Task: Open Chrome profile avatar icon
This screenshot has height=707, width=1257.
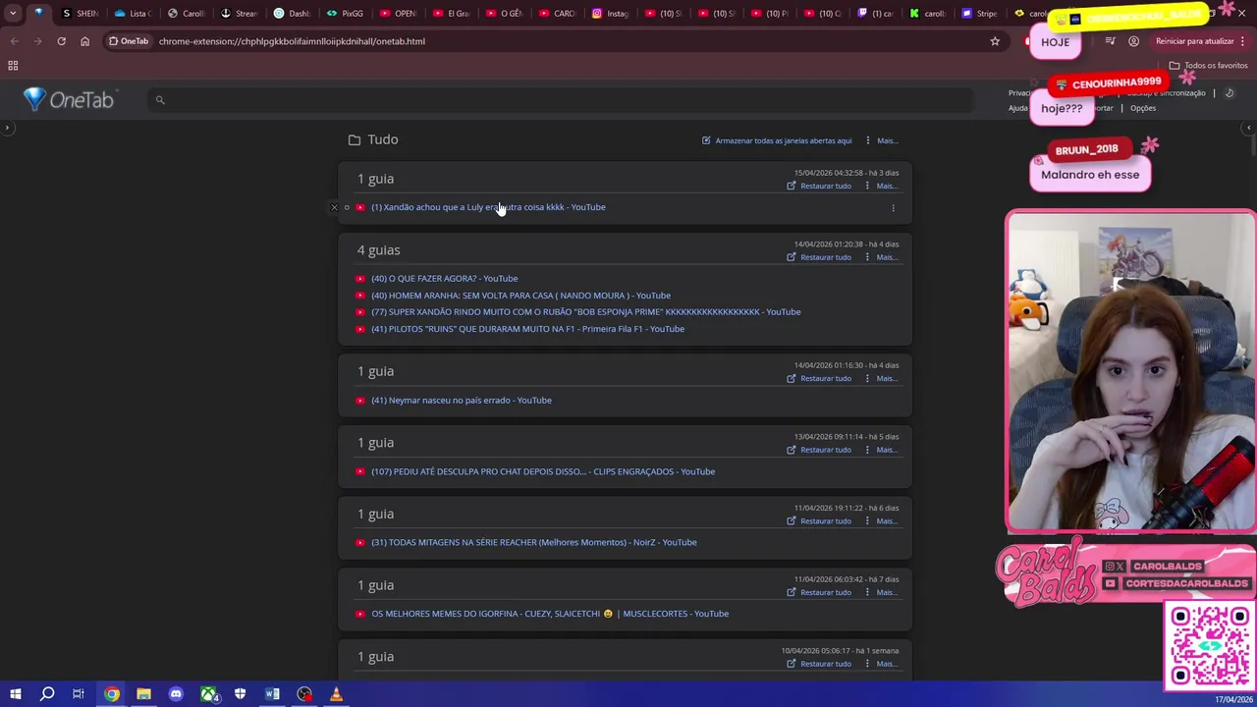Action: coord(1133,41)
